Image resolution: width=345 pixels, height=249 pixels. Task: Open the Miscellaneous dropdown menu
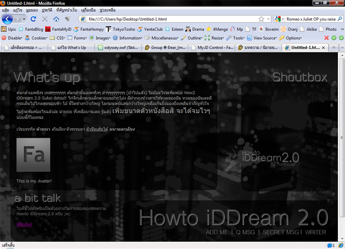click(162, 38)
